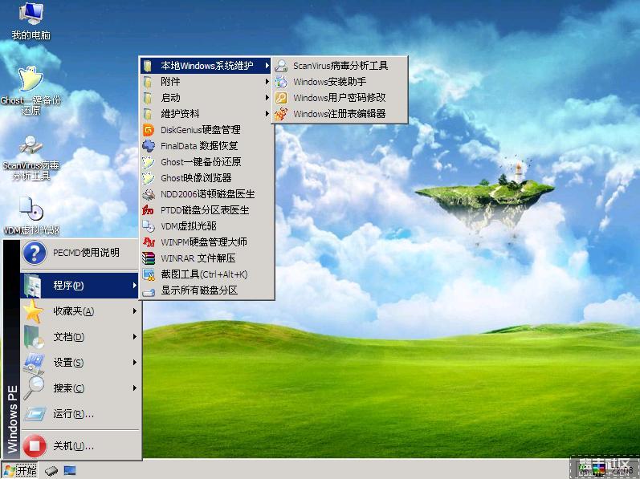Click the WINRAR 文件解压 icon
The image size is (640, 479).
tap(148, 258)
